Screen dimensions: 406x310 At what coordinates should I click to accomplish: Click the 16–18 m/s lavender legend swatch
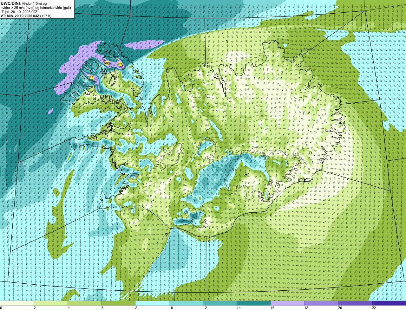coord(287,303)
